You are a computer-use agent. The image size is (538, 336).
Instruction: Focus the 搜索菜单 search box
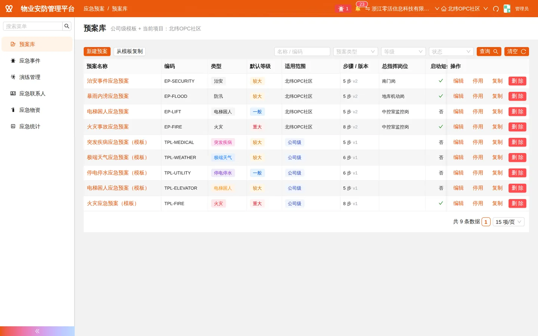point(33,26)
